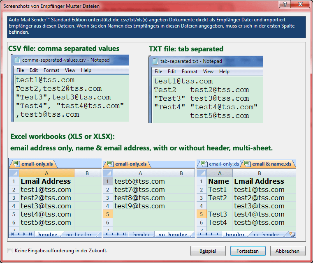Screen dimensions: 313x263
Task: Click Excel icon on email & name.xls tab
Action: coord(247,164)
